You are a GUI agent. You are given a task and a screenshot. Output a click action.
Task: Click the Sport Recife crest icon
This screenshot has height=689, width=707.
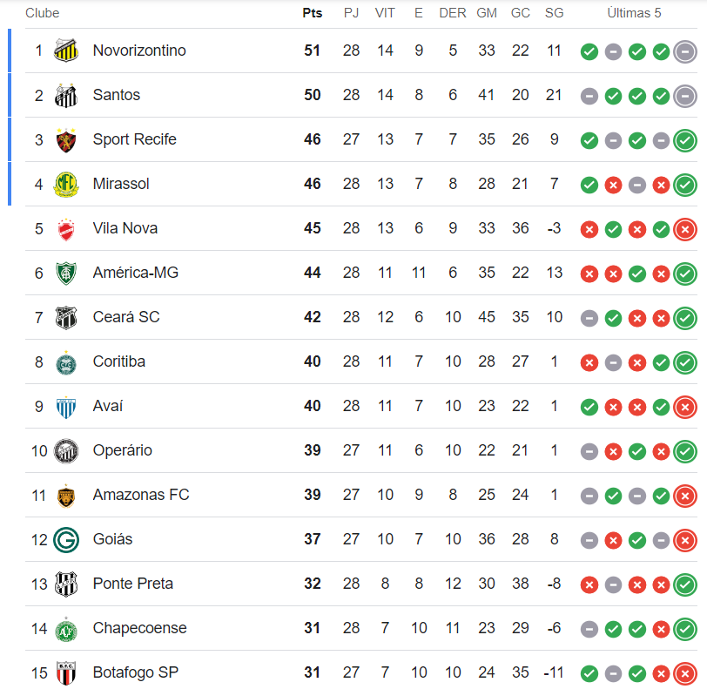click(x=66, y=139)
